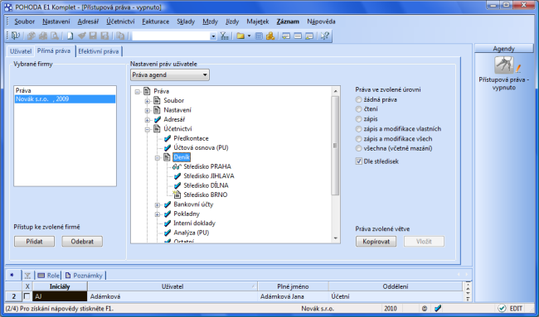Click the blue checkmark in status bar
The image size is (539, 317).
point(438,308)
